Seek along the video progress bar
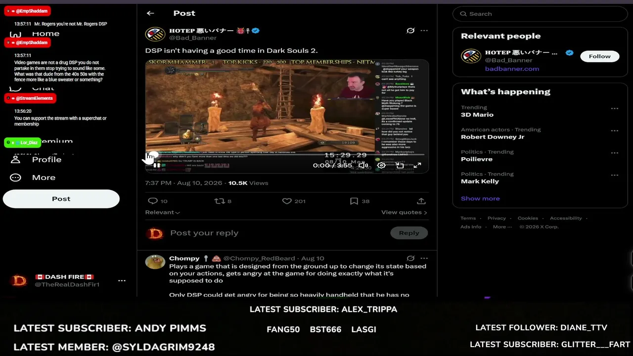The height and width of the screenshot is (356, 633). click(x=287, y=155)
